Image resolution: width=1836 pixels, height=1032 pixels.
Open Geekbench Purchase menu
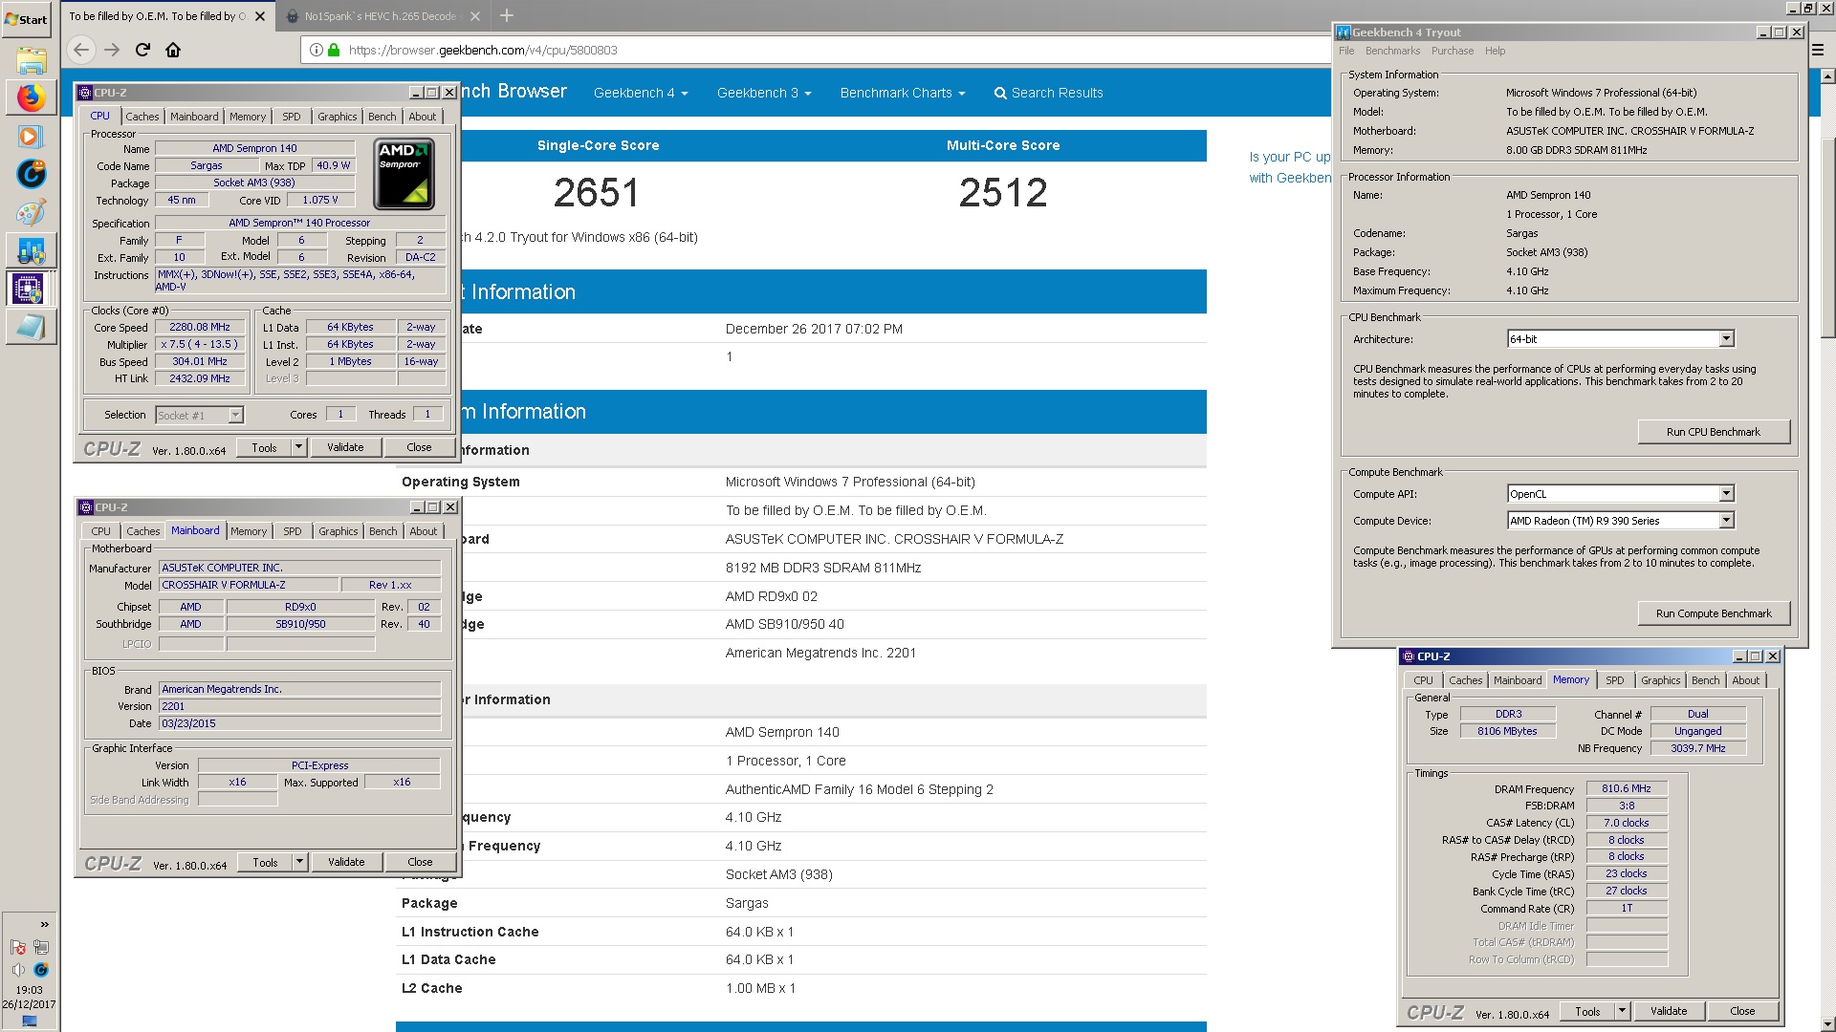click(1453, 51)
